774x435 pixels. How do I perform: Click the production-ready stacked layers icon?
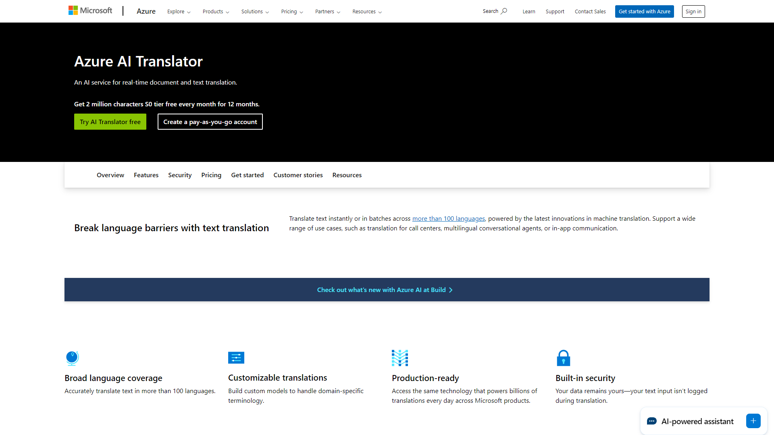pyautogui.click(x=400, y=357)
